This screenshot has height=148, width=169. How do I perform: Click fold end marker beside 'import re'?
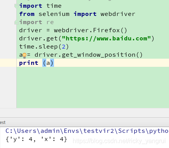(x=16, y=22)
